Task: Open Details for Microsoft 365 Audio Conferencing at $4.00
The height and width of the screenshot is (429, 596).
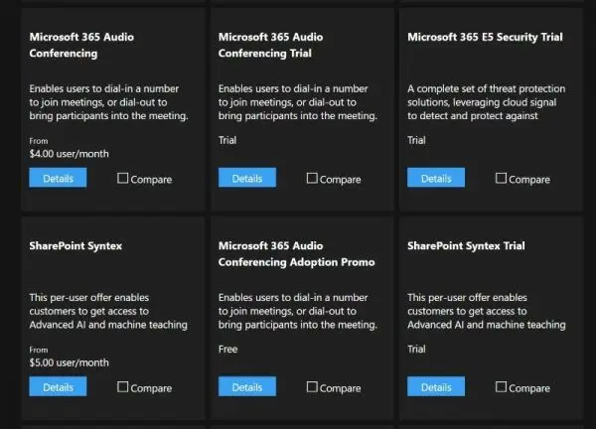Action: coord(58,179)
